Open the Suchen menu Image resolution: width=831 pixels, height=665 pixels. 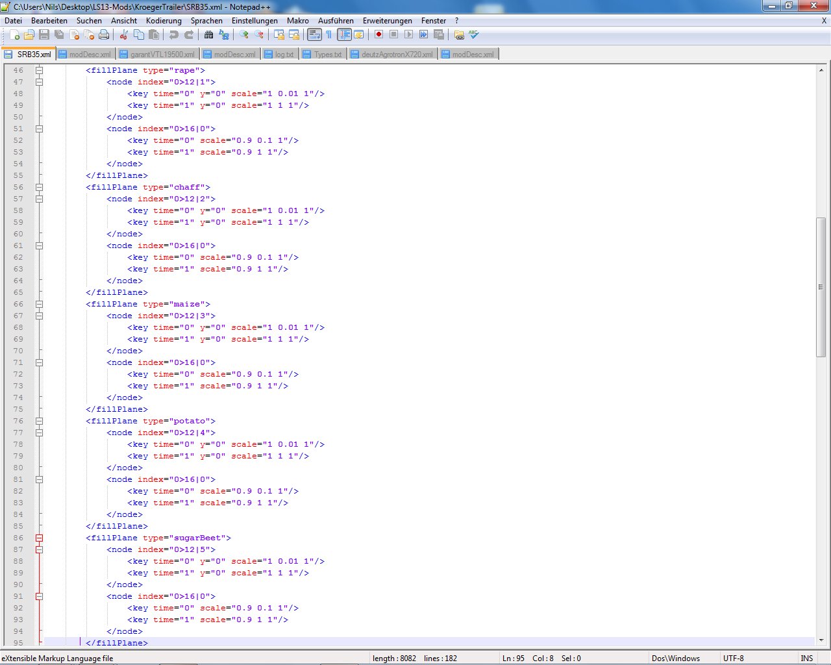click(x=89, y=21)
